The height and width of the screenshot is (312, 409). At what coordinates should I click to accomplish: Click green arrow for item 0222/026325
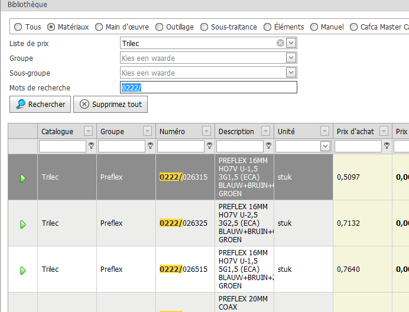tap(23, 225)
